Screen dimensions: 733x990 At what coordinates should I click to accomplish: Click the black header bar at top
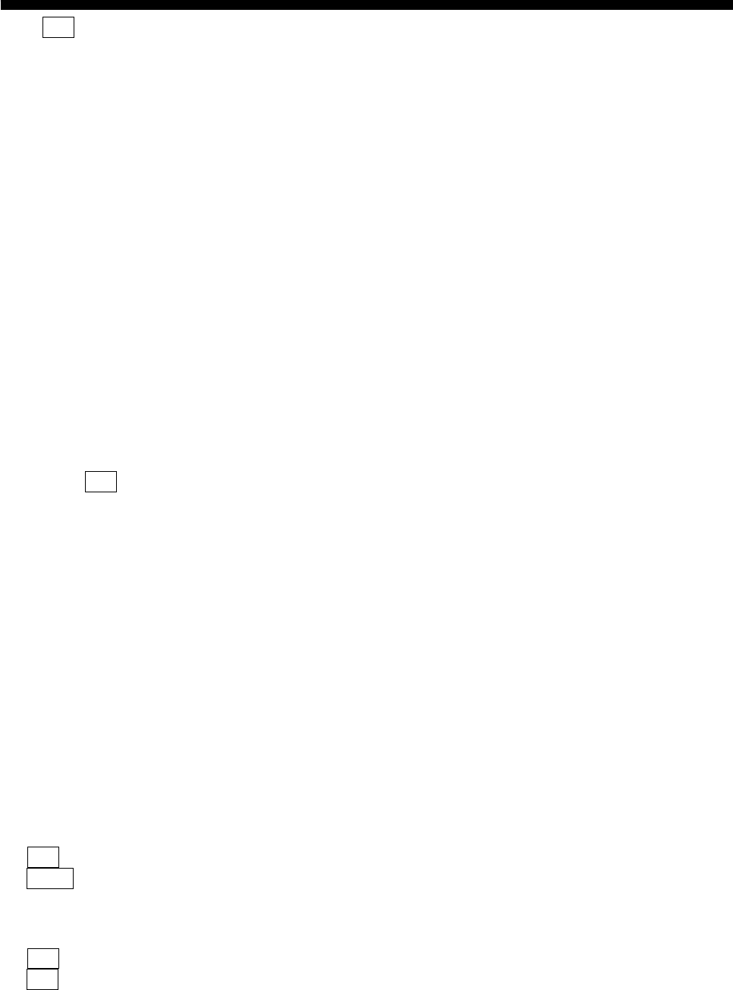click(x=366, y=5)
